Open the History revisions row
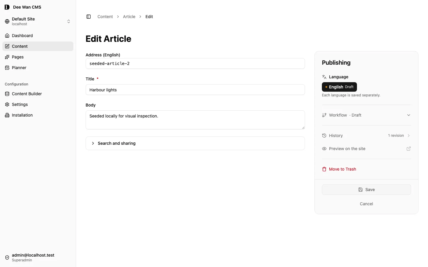Screen dimensions: 428x267 click(366, 136)
